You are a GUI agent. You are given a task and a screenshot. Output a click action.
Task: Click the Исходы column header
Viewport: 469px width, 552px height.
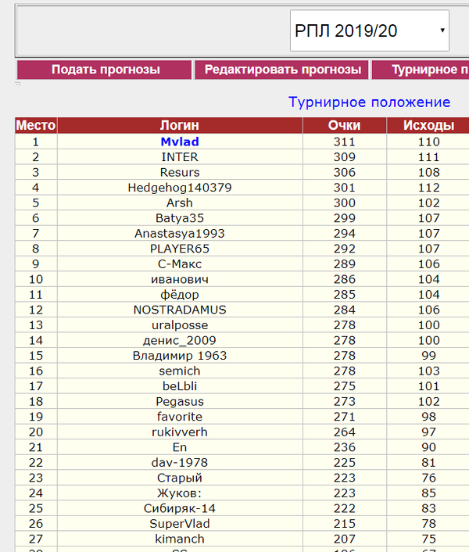(x=428, y=125)
